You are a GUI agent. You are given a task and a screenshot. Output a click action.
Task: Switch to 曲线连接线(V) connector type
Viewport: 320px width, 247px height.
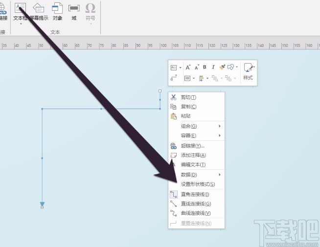[196, 213]
